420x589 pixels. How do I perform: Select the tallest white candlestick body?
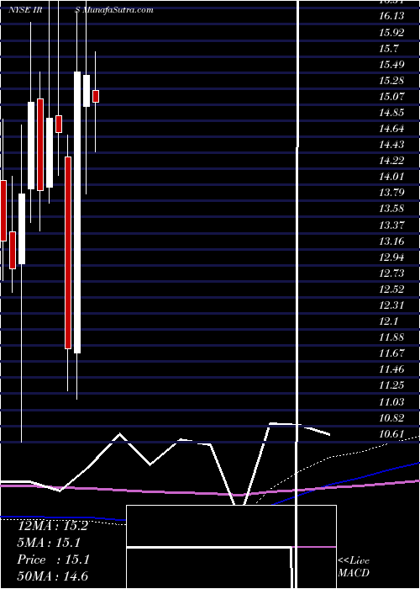[77, 212]
